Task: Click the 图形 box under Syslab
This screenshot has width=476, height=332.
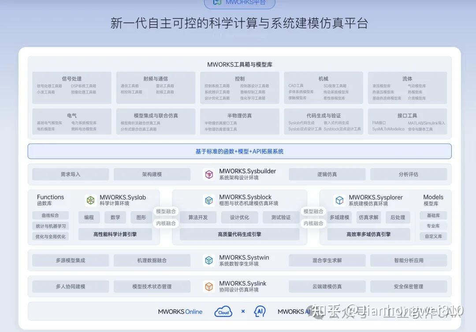Action: (141, 217)
